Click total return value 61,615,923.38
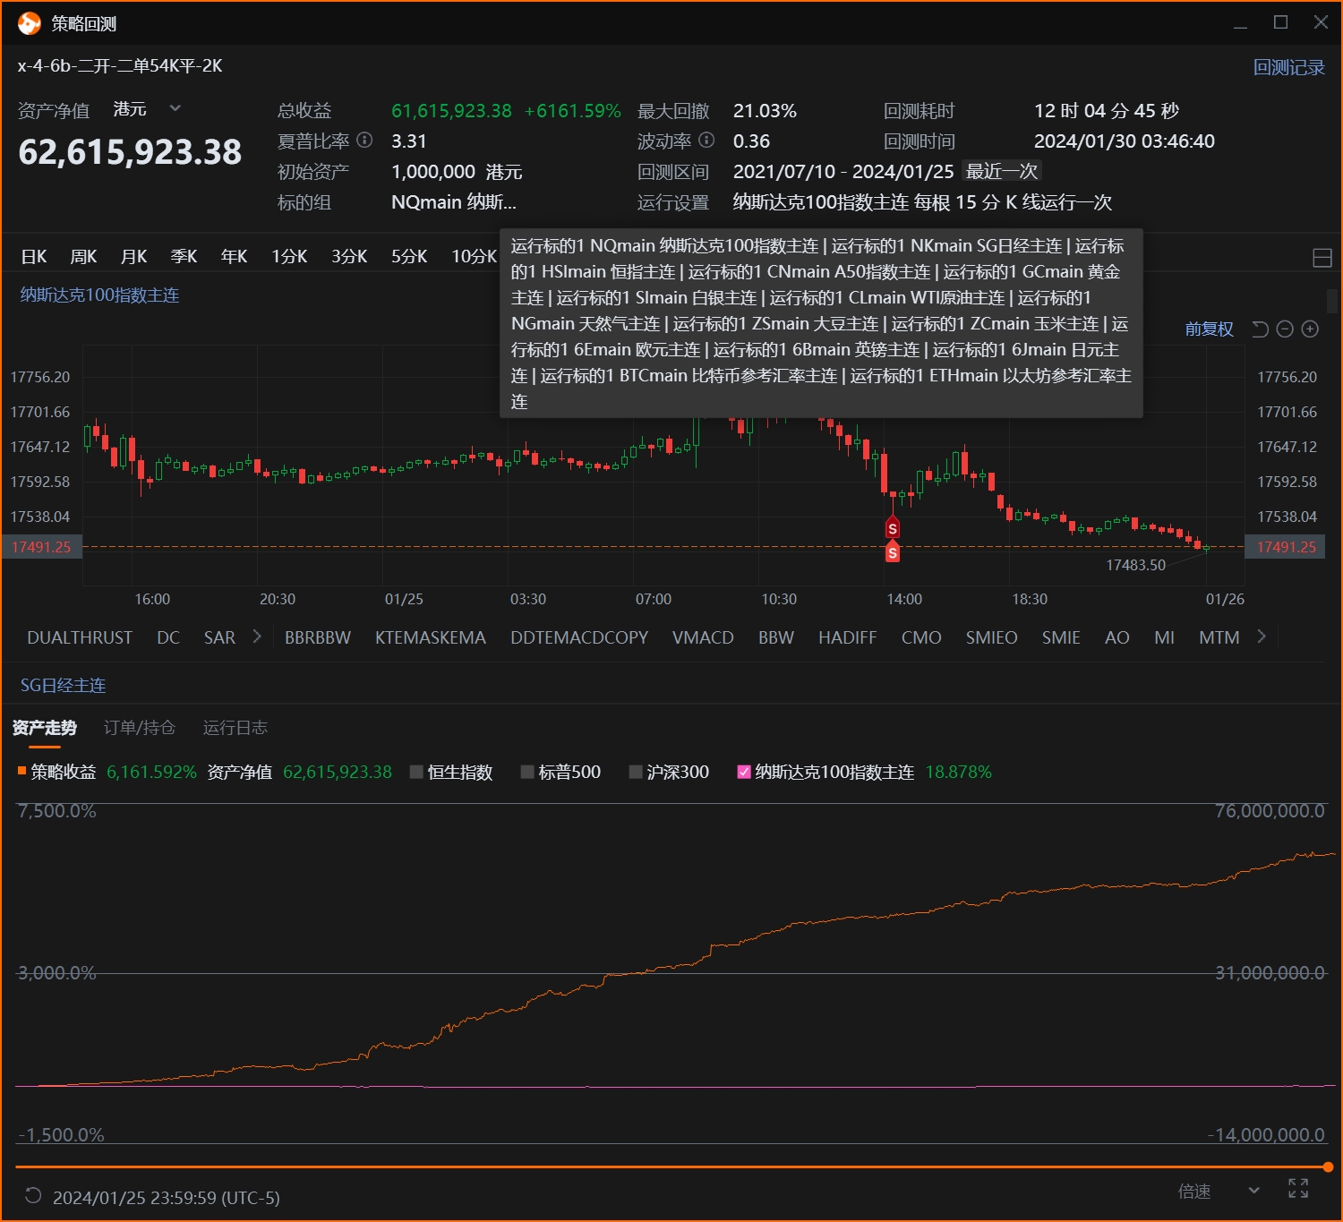 pyautogui.click(x=451, y=110)
